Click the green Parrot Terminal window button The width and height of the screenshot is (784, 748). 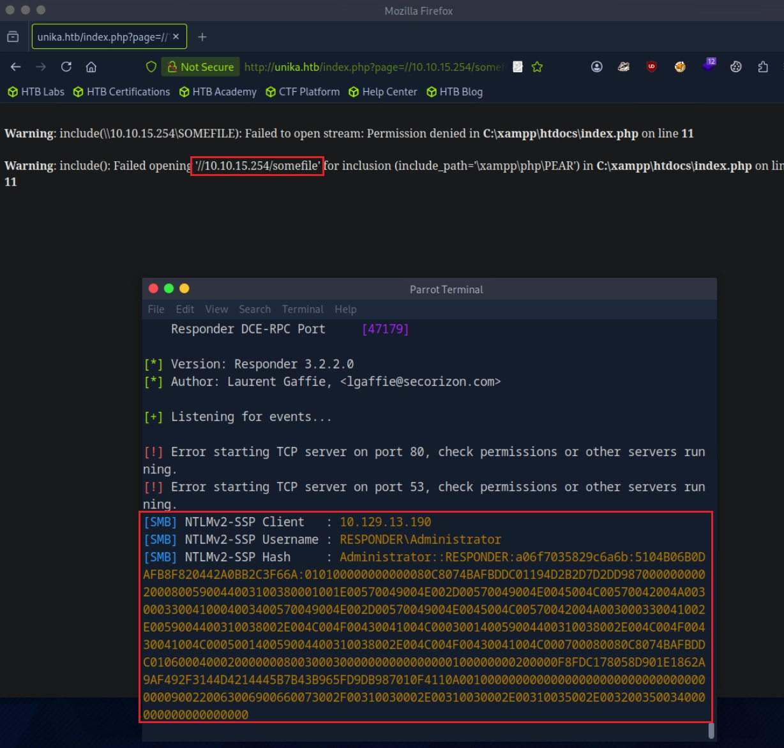(x=169, y=288)
